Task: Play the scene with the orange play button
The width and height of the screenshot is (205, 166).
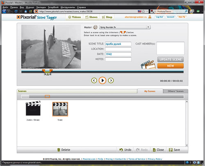Action: coord(102,81)
